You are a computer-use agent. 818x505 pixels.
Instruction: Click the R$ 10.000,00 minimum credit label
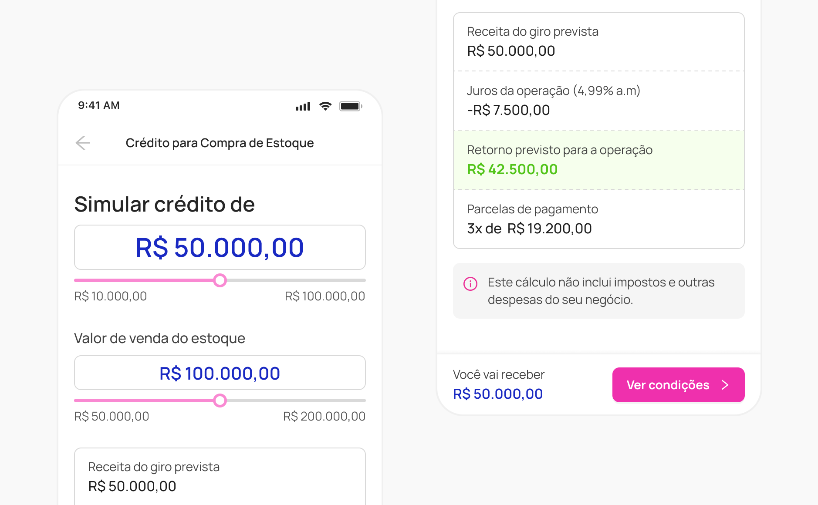point(111,296)
